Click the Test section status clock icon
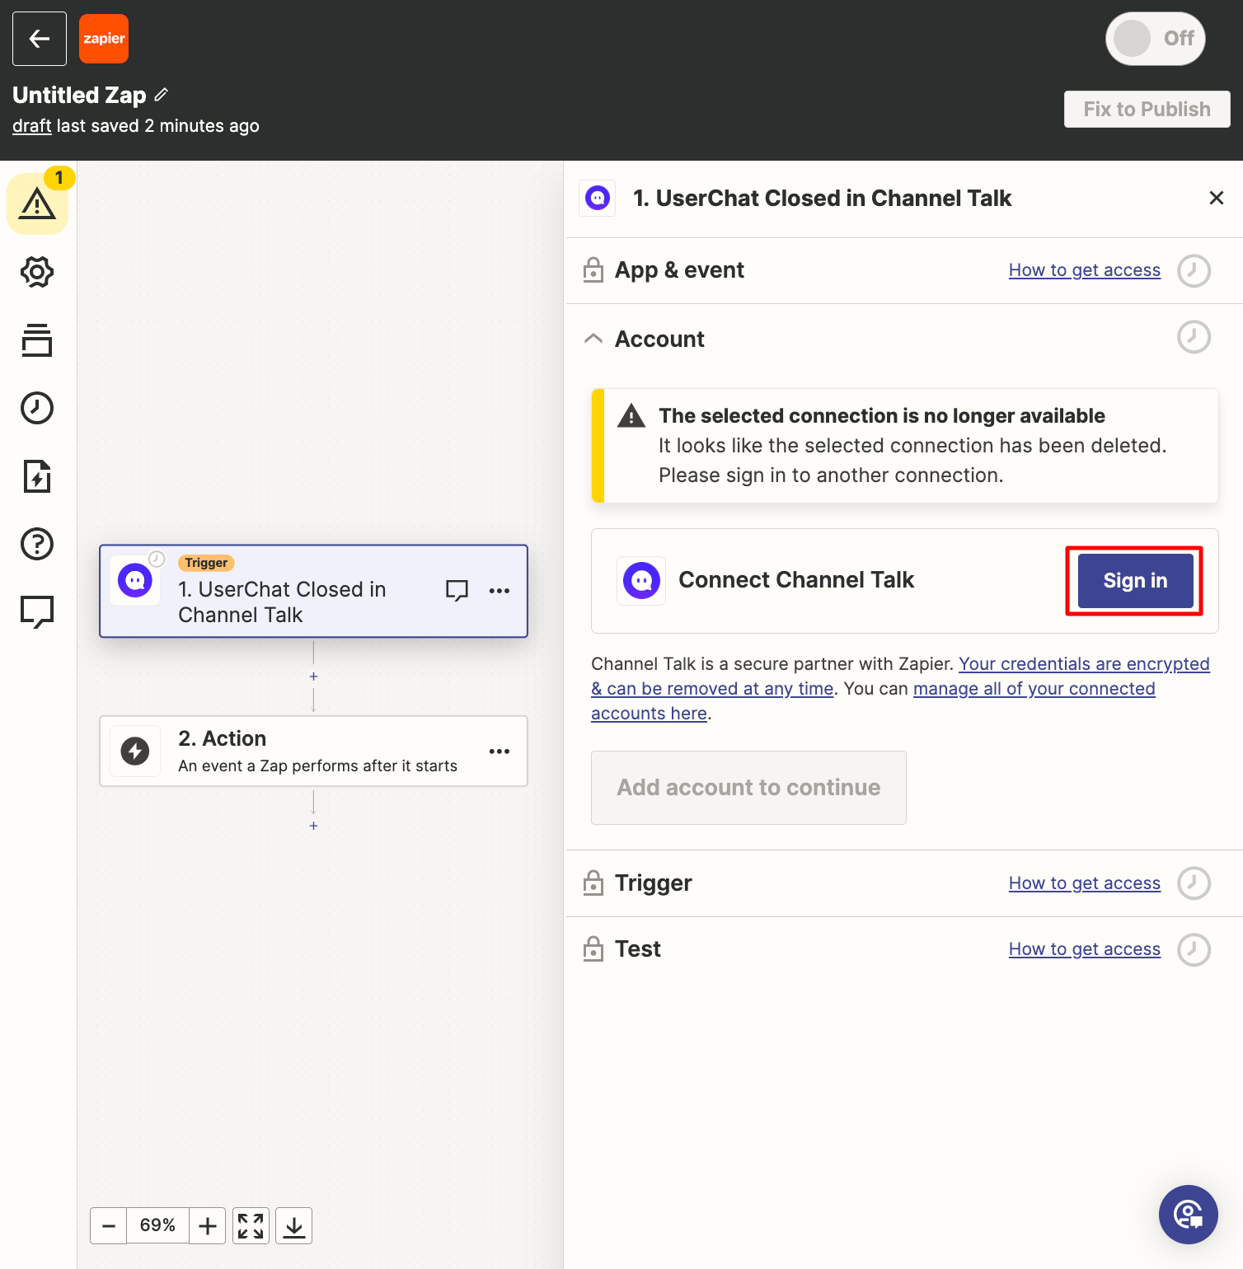The width and height of the screenshot is (1243, 1269). tap(1194, 949)
